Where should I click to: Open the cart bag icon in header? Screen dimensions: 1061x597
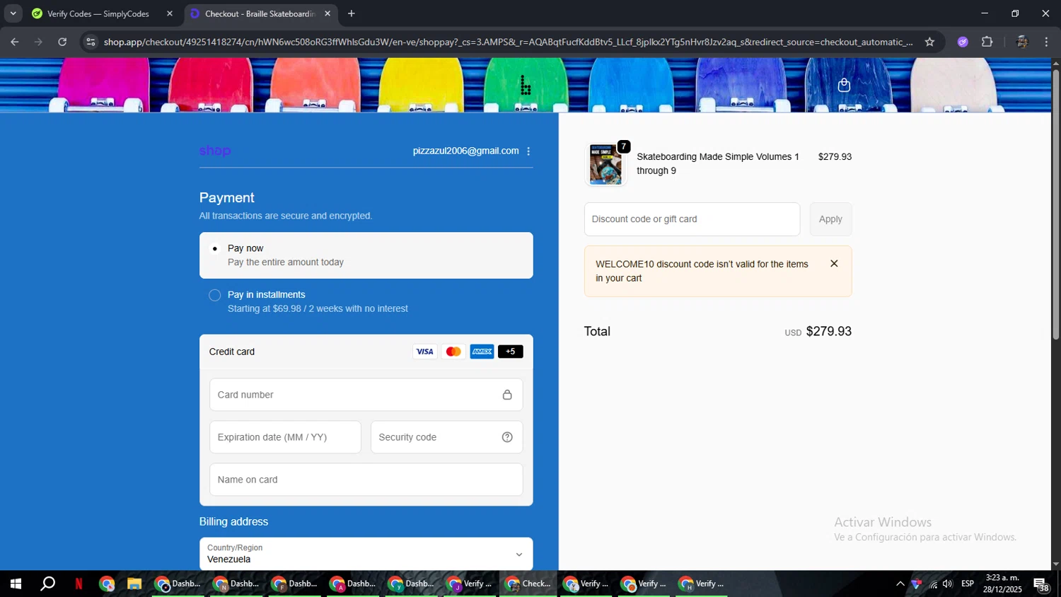pyautogui.click(x=843, y=85)
